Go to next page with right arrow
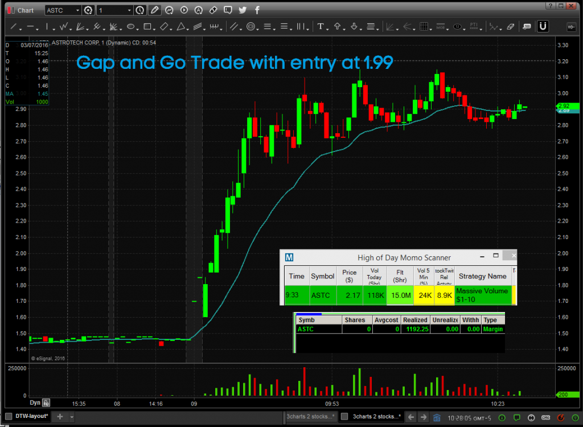The width and height of the screenshot is (583, 427). pos(424,417)
